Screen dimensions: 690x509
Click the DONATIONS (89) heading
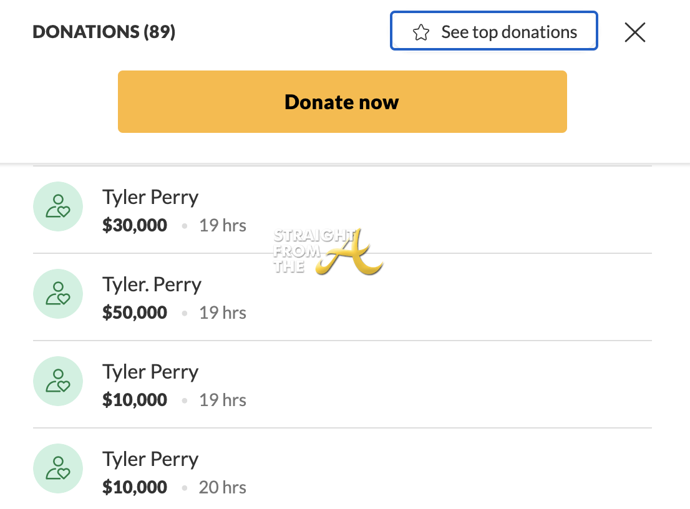104,32
